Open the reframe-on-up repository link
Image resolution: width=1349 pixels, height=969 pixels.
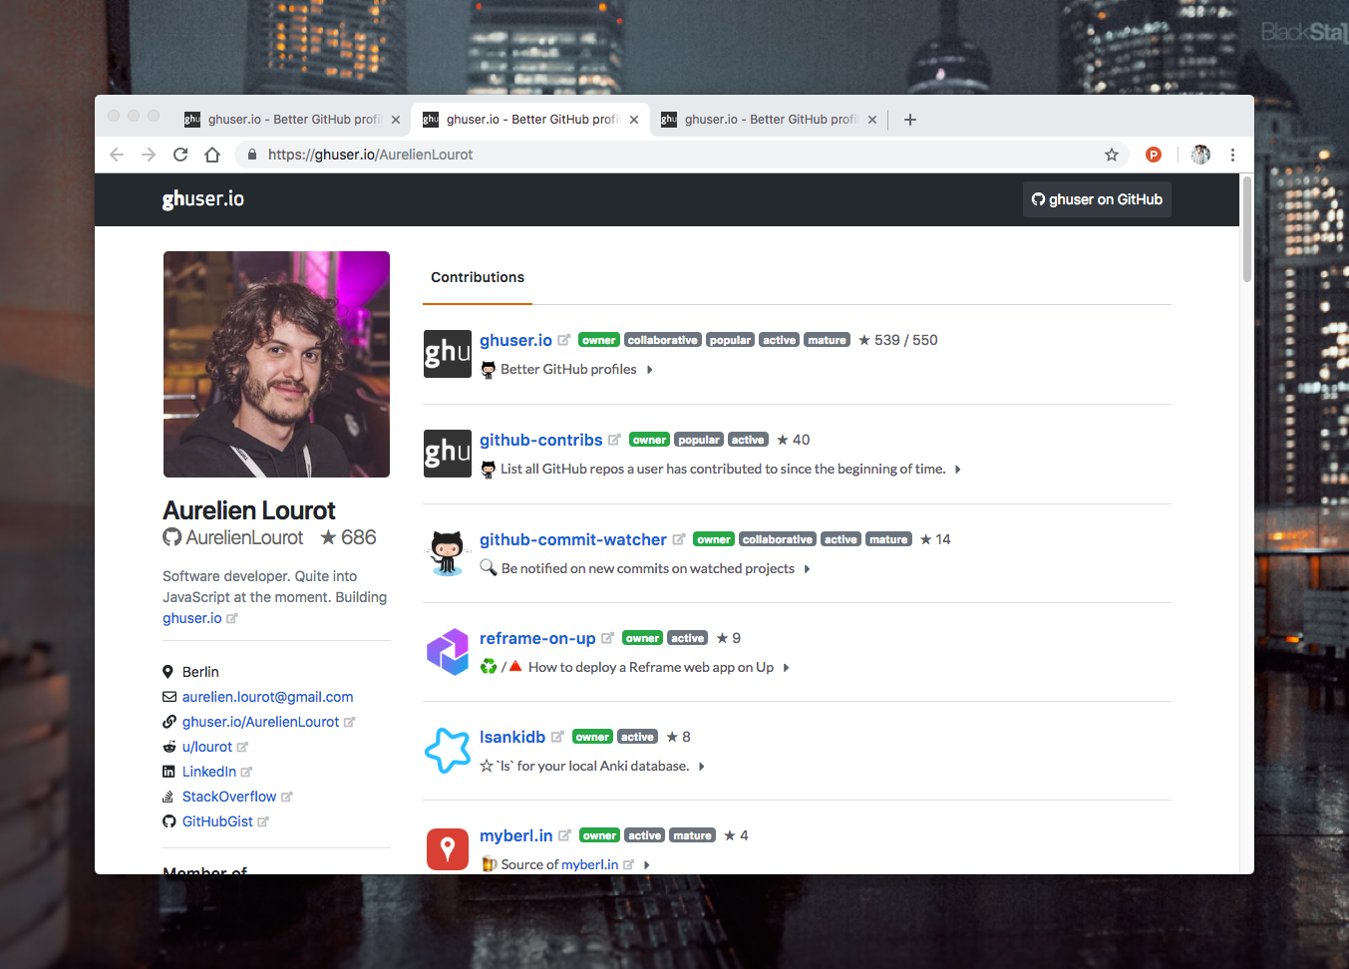(x=537, y=638)
